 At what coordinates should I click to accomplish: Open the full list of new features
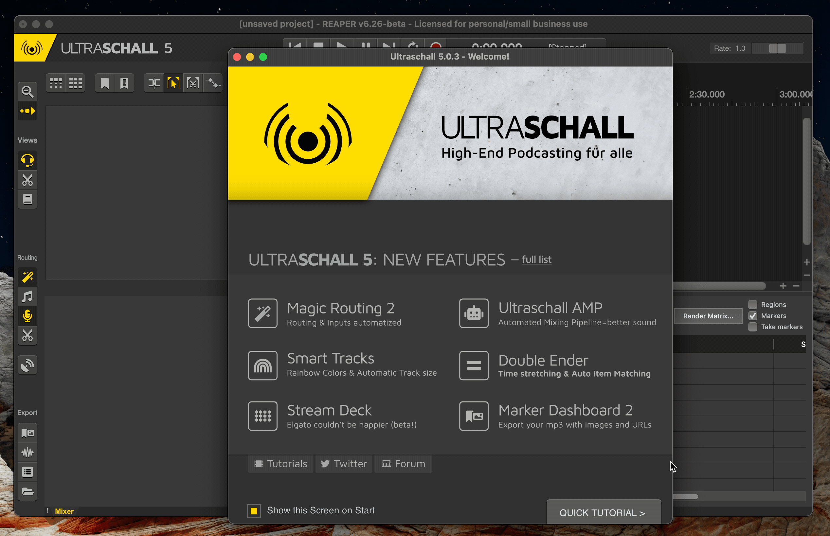[x=536, y=259]
